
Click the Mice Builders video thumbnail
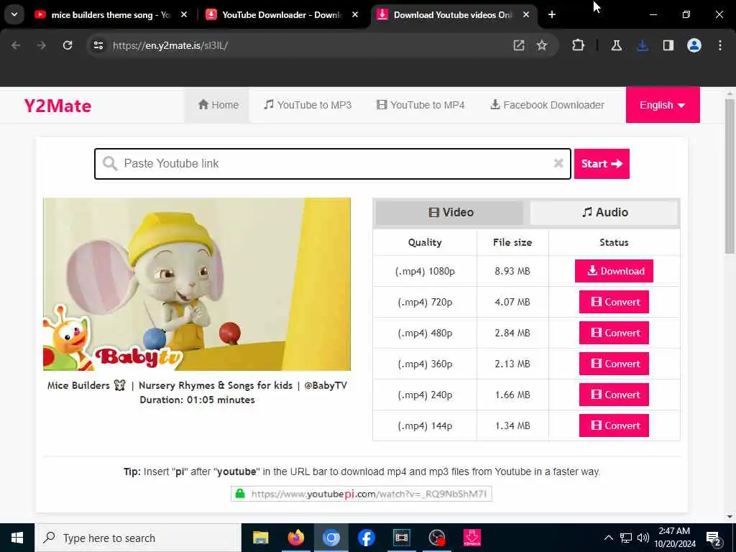tap(197, 284)
